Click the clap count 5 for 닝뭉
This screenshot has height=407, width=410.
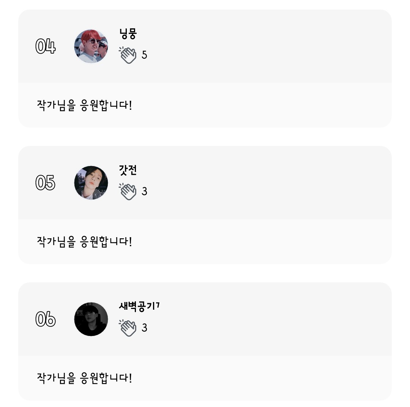tap(144, 55)
